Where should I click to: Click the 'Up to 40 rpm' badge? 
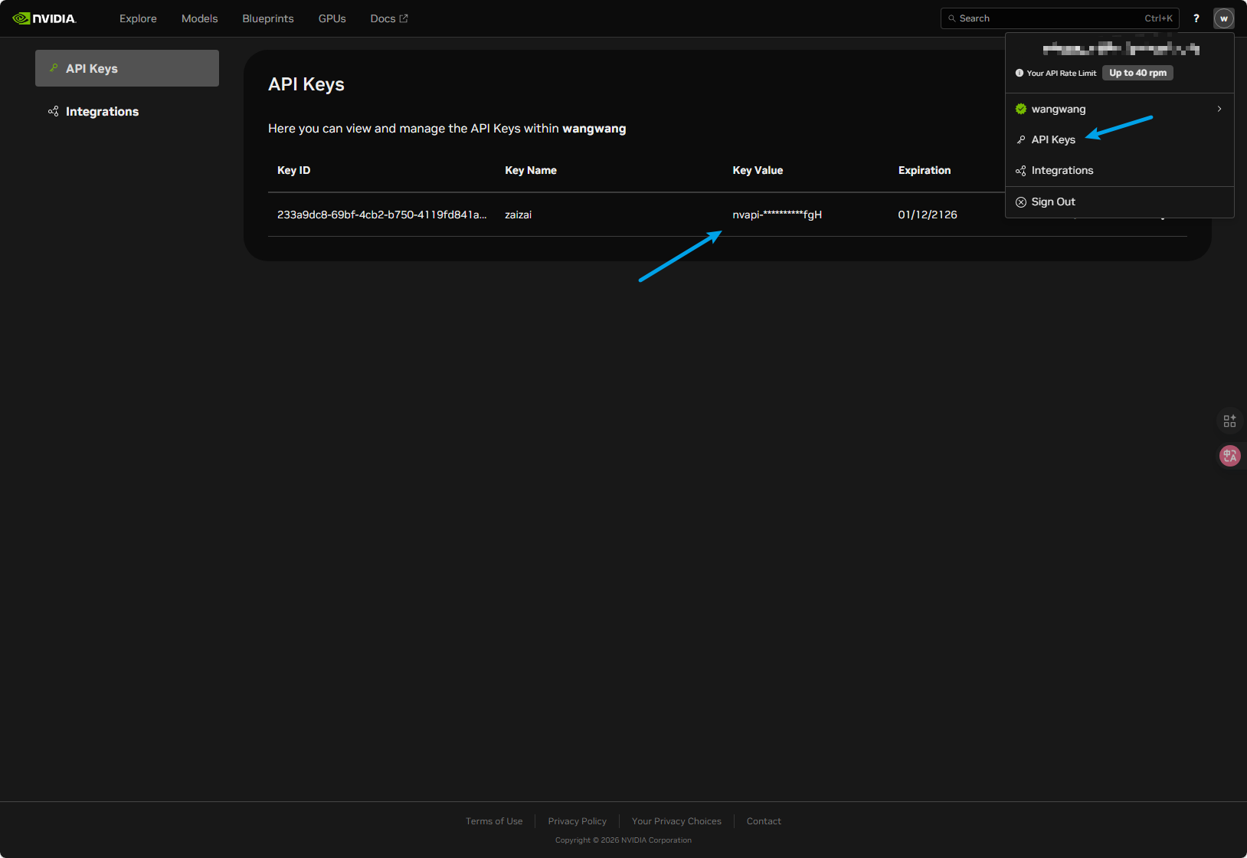tap(1137, 73)
